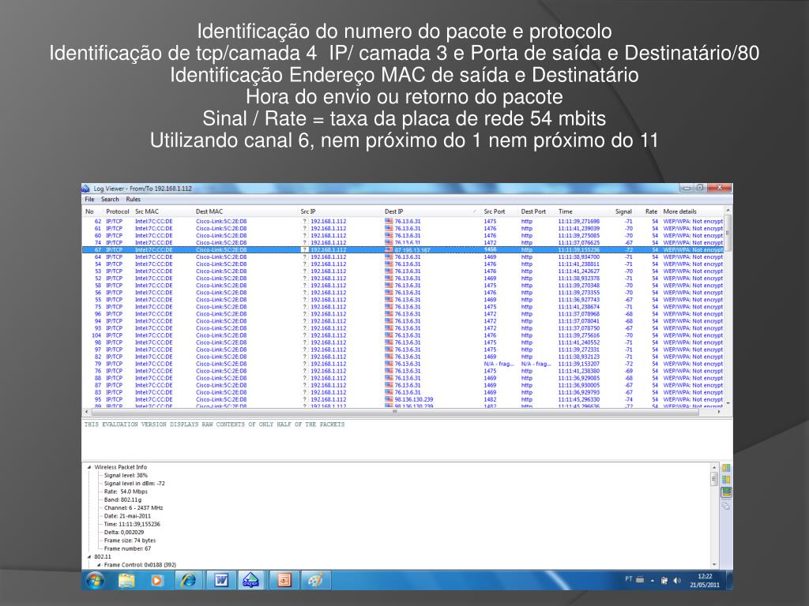Select the second decoder layout icon at right
The image size is (809, 606).
click(x=726, y=479)
